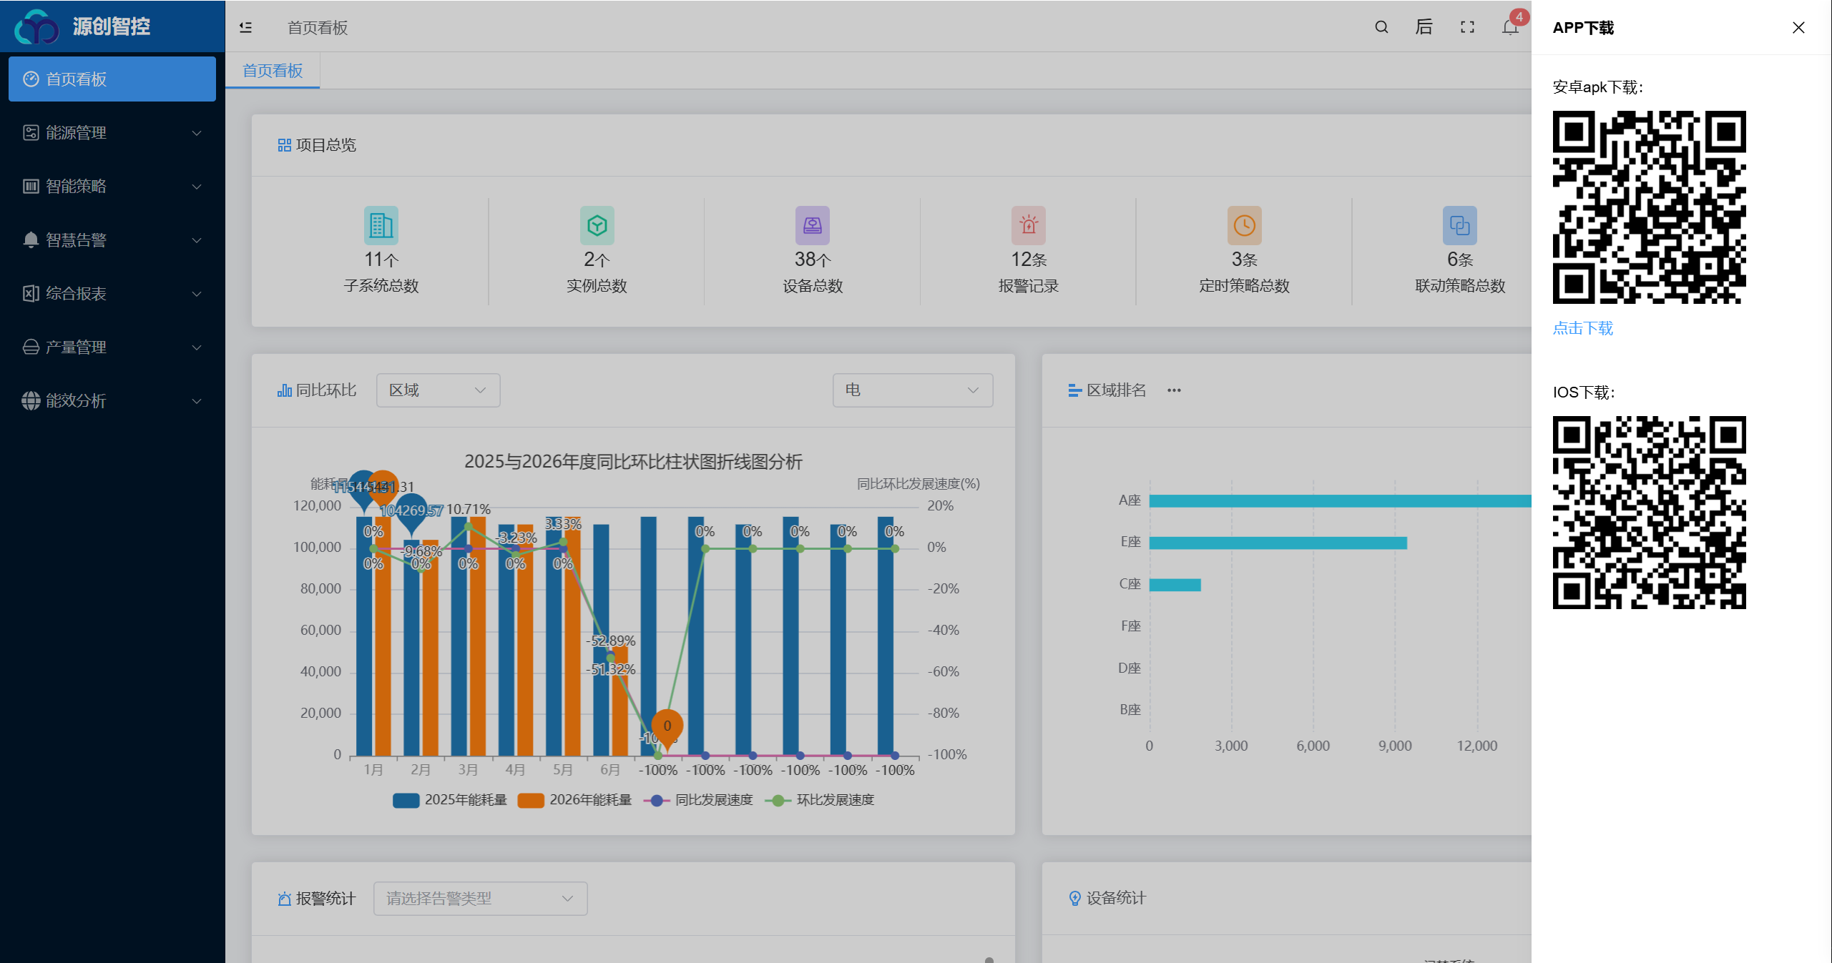Open notifications bell with badge 4
Viewport: 1832px width, 963px height.
pyautogui.click(x=1511, y=27)
